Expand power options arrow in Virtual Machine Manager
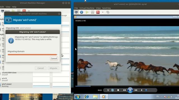179x100 pixels. click(29, 11)
